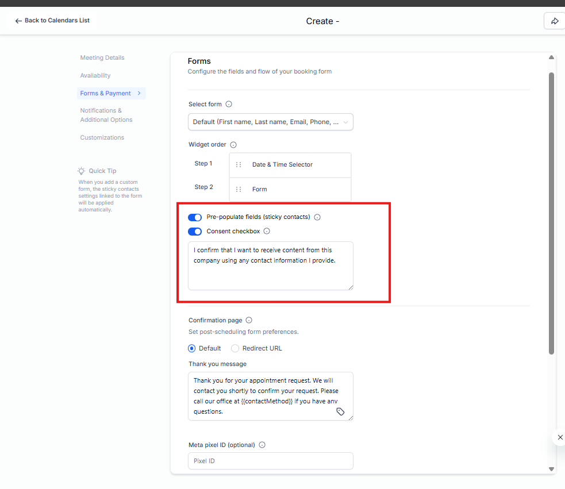
Task: Open the Availability section
Action: (95, 75)
